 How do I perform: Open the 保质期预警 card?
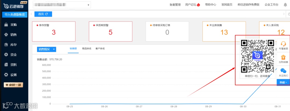(110, 31)
